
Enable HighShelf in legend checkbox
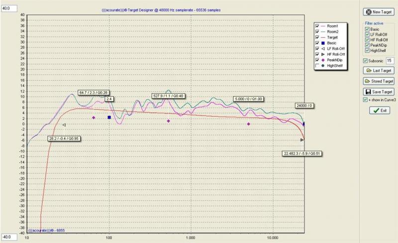pyautogui.click(x=317, y=66)
